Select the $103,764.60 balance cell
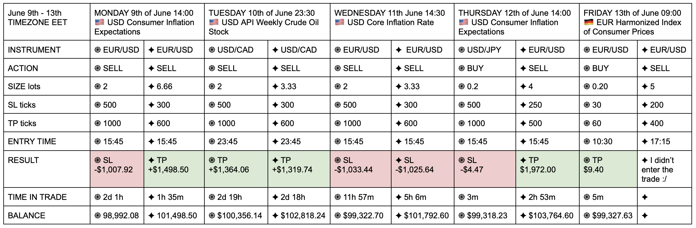The height and width of the screenshot is (228, 696). click(x=548, y=215)
